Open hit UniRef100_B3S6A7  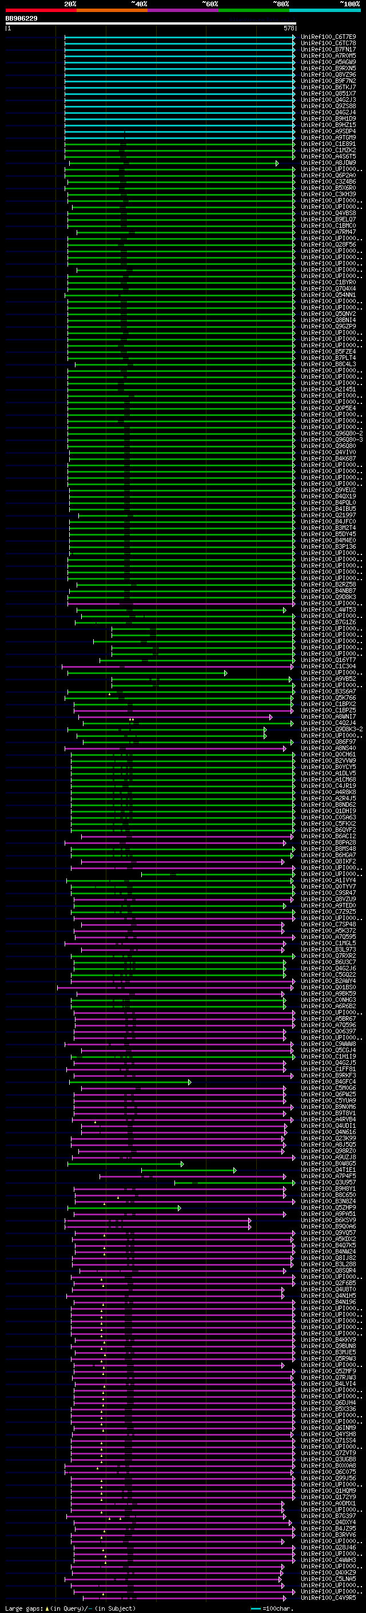pyautogui.click(x=328, y=691)
